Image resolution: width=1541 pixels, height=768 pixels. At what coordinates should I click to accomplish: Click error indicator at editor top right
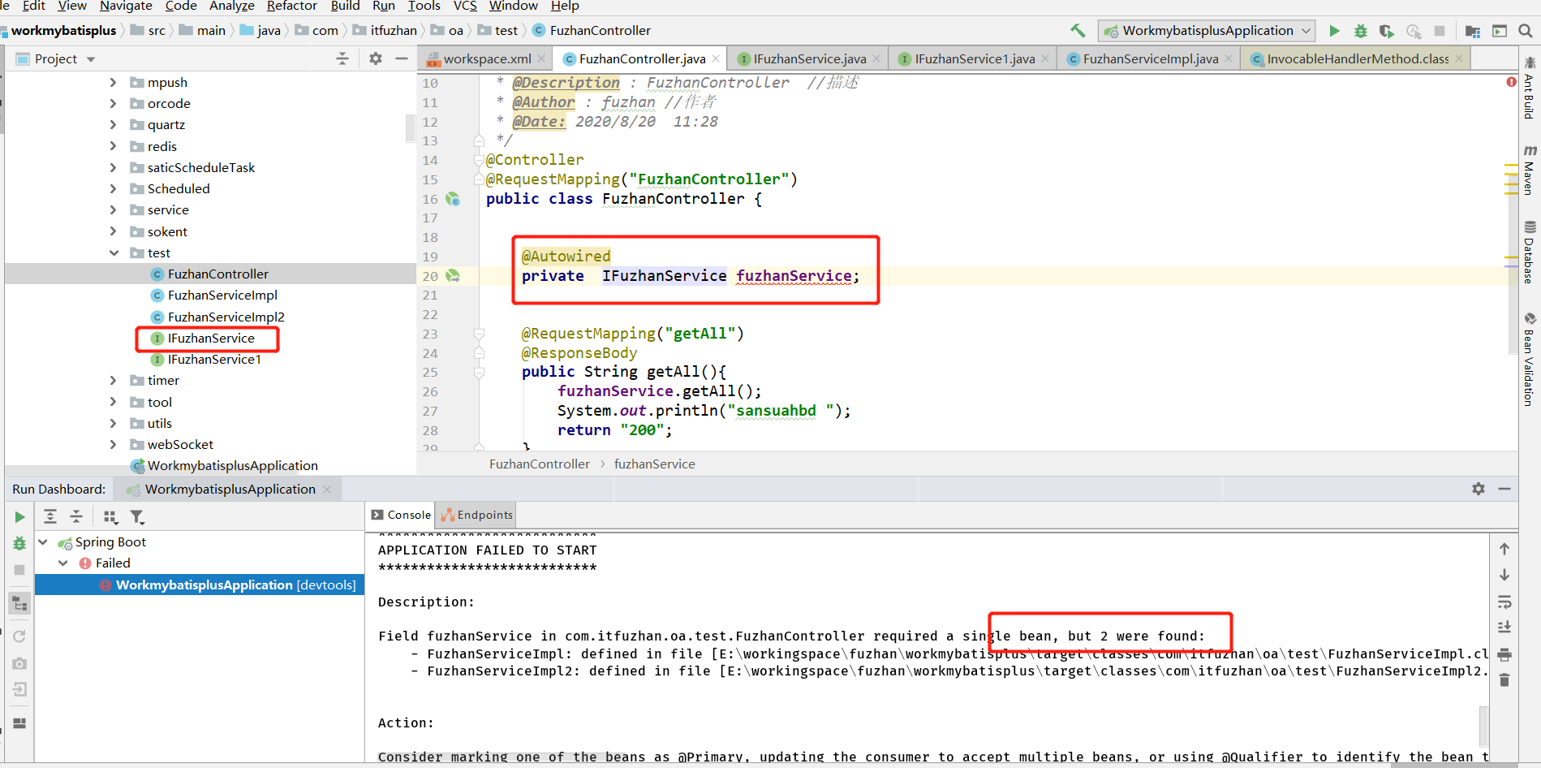(1511, 82)
